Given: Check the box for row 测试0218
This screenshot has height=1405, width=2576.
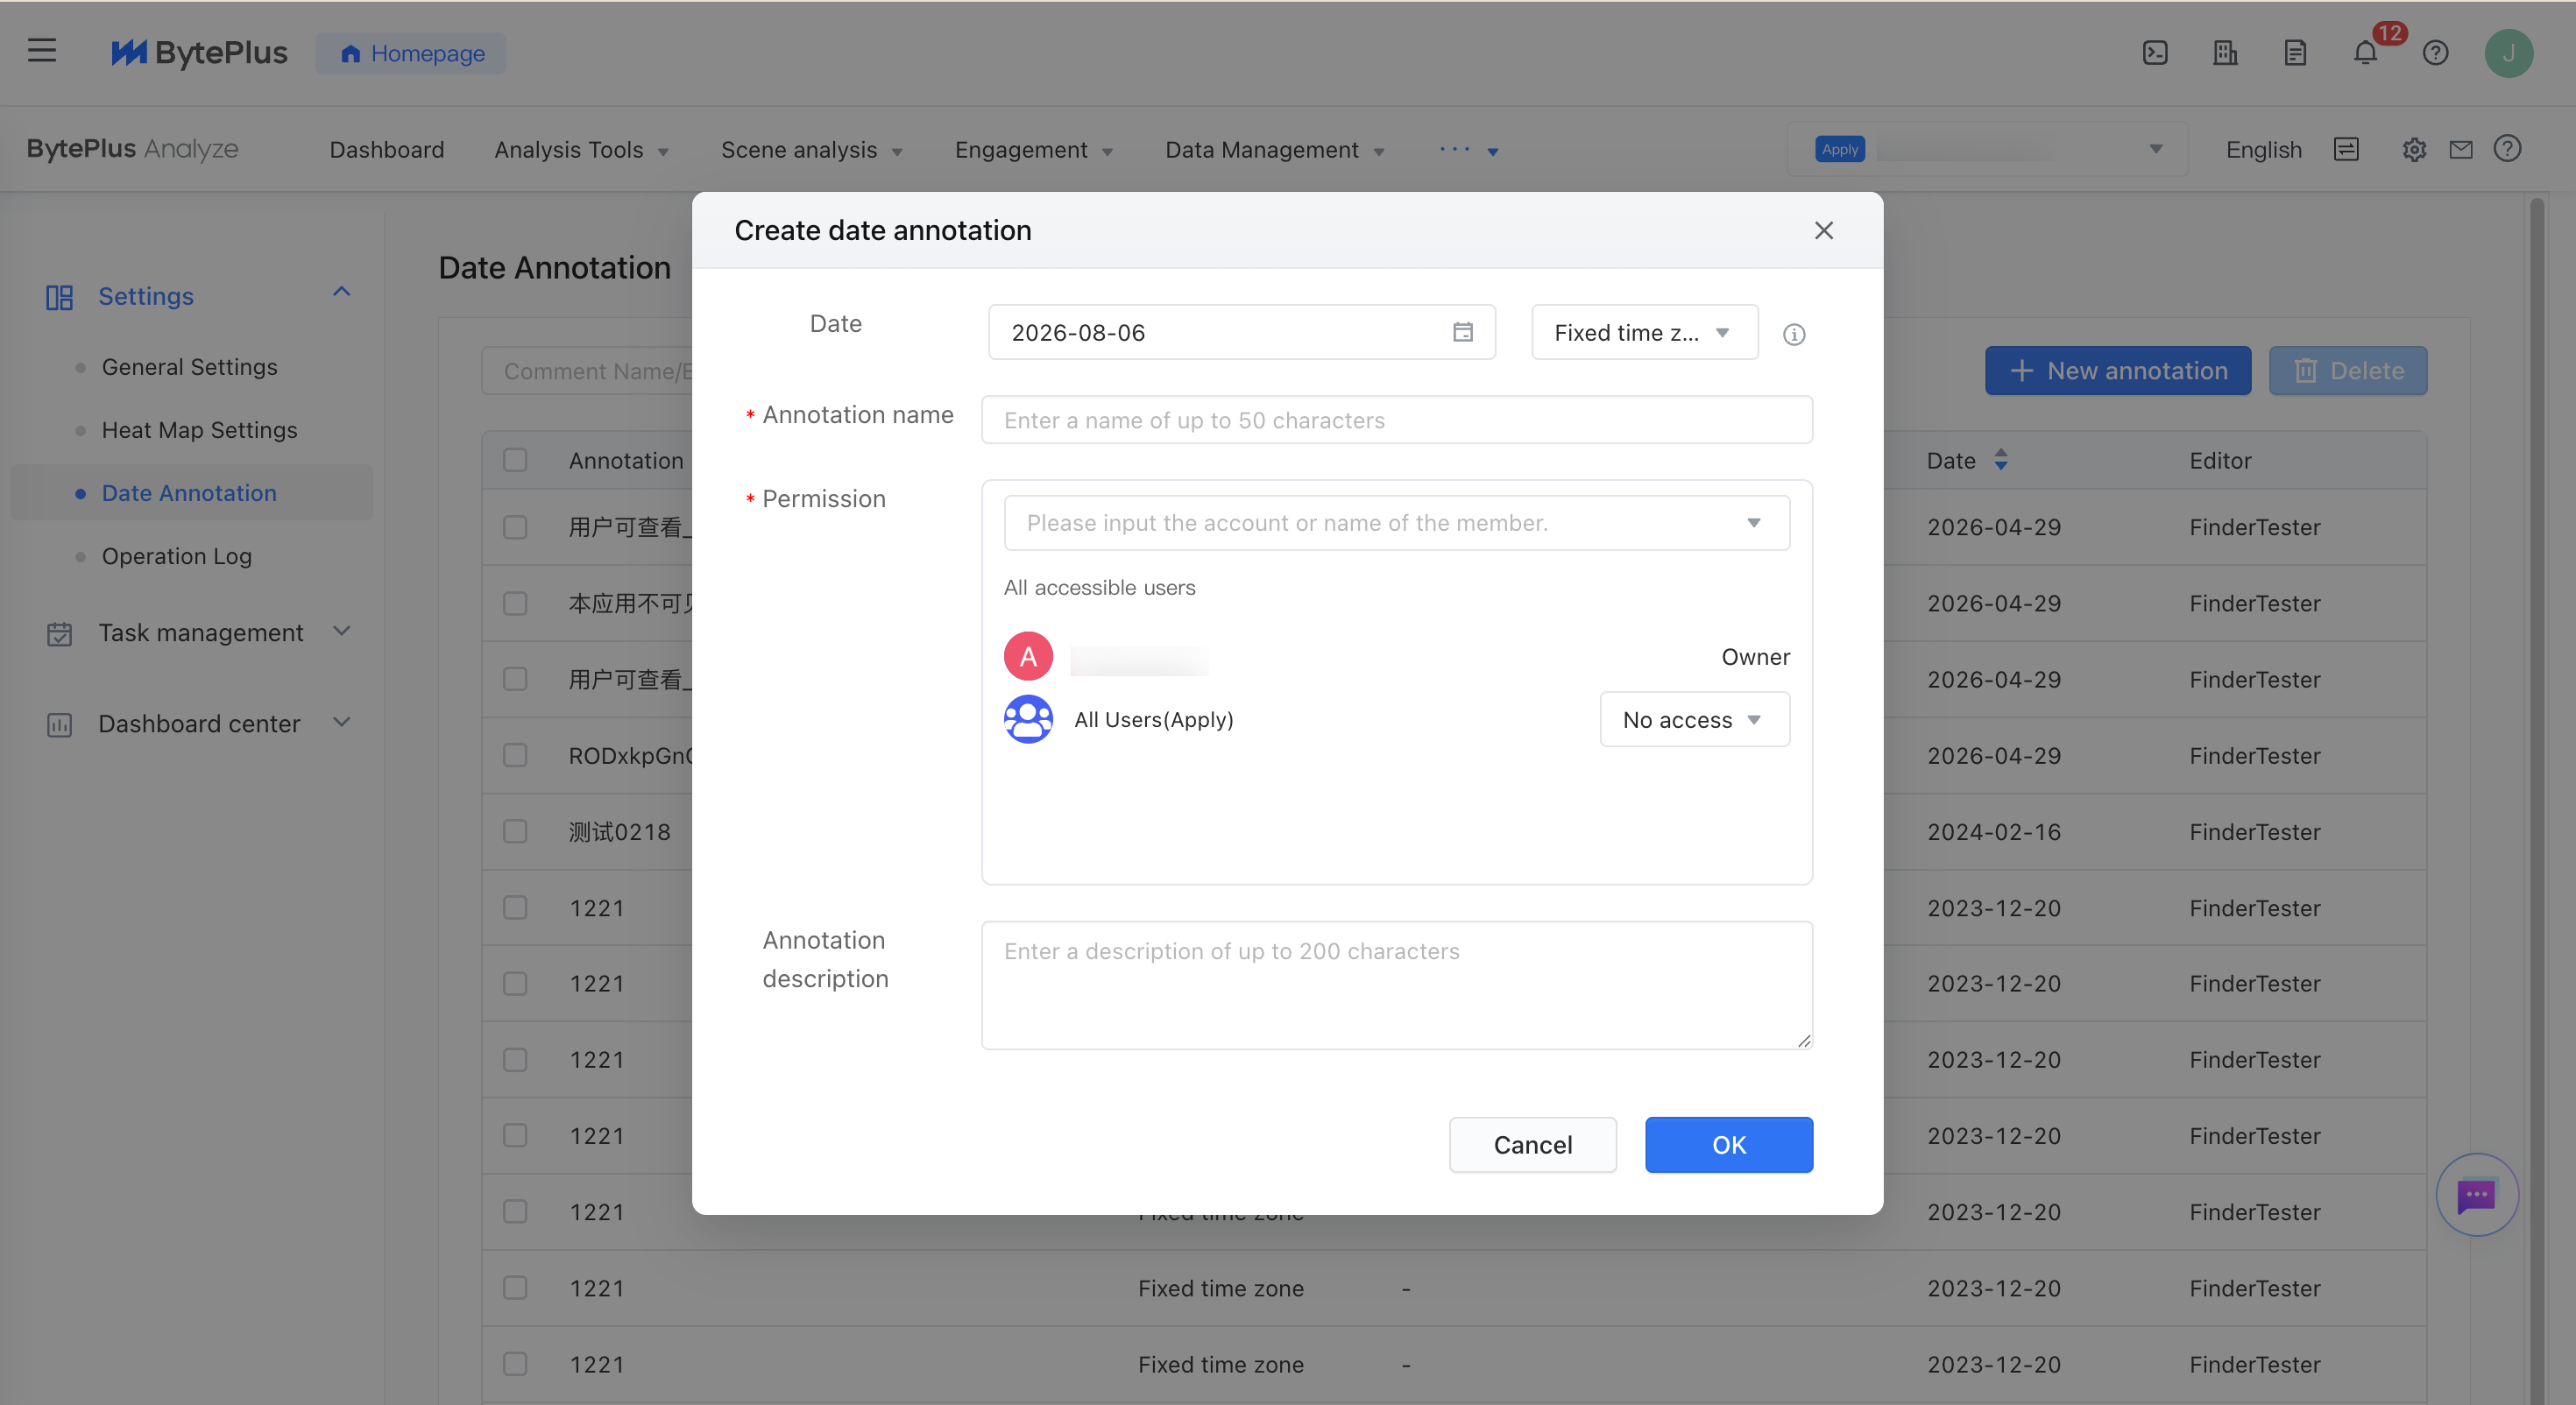Looking at the screenshot, I should pyautogui.click(x=515, y=831).
